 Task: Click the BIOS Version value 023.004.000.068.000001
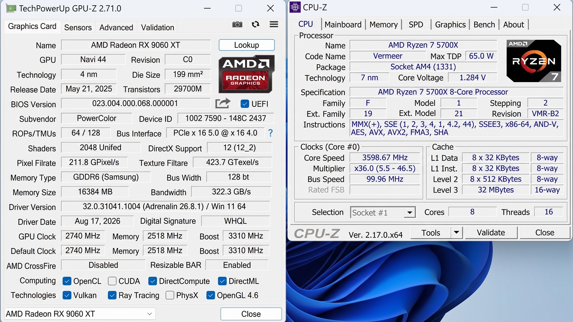coord(135,103)
